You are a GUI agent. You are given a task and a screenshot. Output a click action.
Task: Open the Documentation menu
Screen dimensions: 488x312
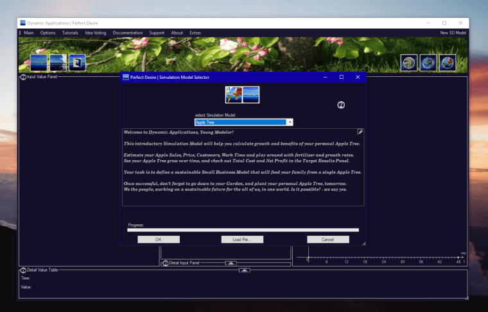point(128,33)
